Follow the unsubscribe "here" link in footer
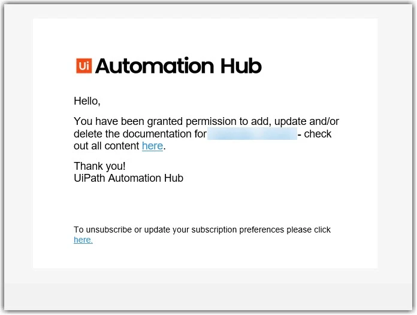The image size is (417, 315). click(83, 240)
